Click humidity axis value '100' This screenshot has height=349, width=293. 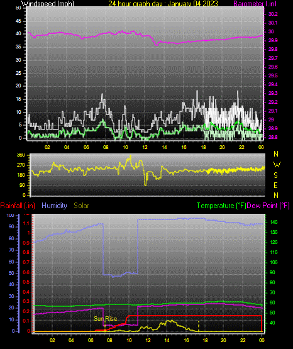(11, 216)
